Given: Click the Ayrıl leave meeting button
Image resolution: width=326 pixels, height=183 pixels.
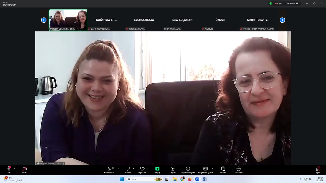Looking at the screenshot, I should coord(318,169).
